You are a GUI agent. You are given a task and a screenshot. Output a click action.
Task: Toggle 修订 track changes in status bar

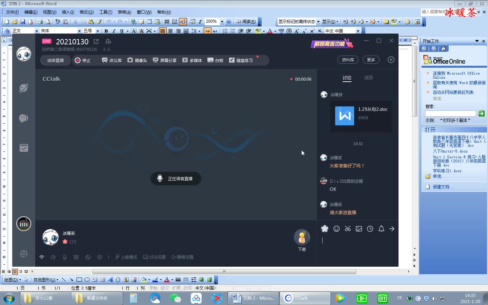165,288
